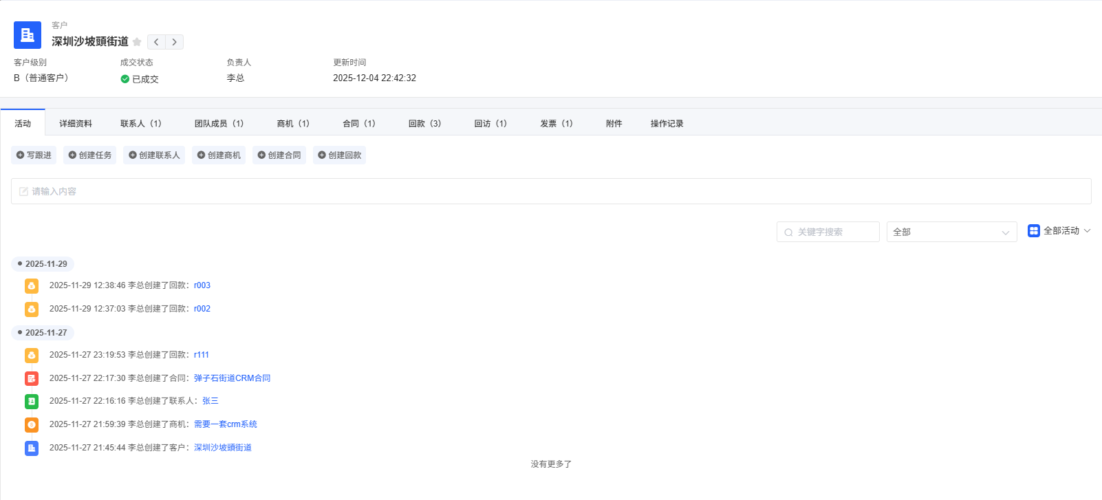Click the 2025-11-29 date group marker
Image resolution: width=1102 pixels, height=500 pixels.
pyautogui.click(x=43, y=264)
